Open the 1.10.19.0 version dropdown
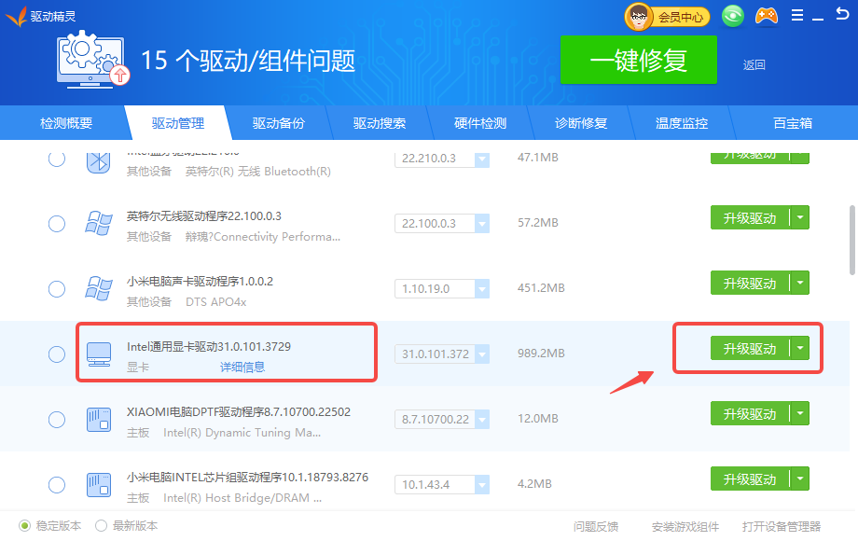This screenshot has height=541, width=858. (x=481, y=289)
